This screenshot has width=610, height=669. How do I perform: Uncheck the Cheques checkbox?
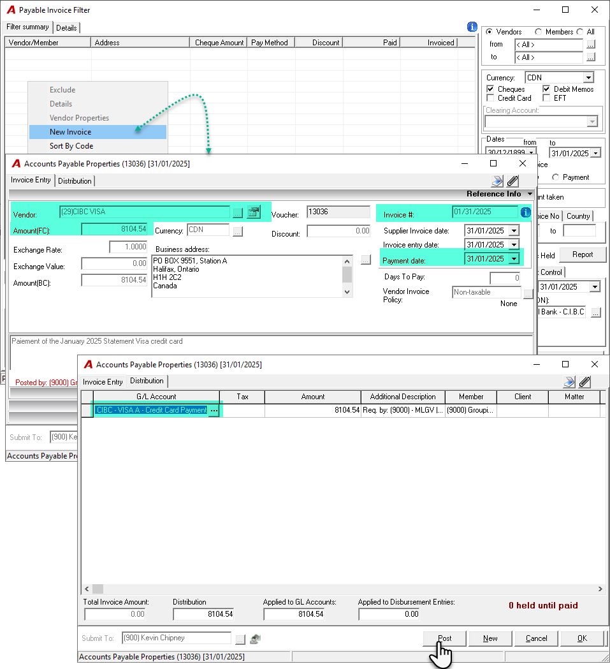490,89
